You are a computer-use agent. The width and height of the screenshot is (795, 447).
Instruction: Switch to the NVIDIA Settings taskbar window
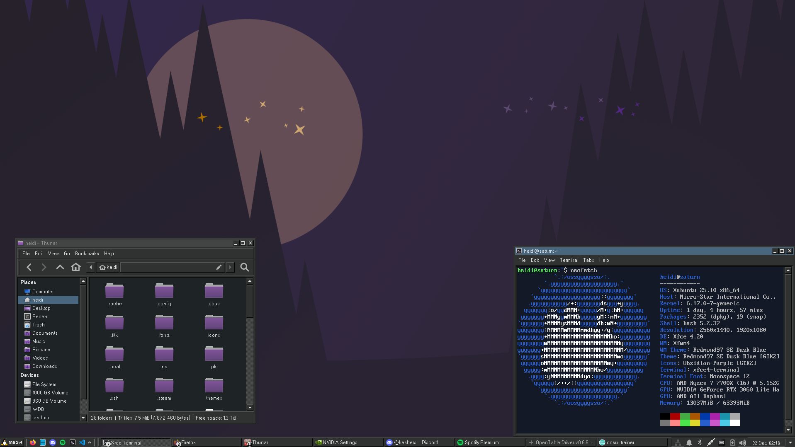pos(340,442)
